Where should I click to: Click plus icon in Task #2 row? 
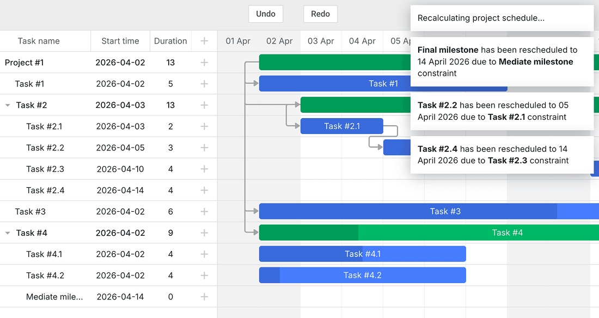click(x=204, y=105)
